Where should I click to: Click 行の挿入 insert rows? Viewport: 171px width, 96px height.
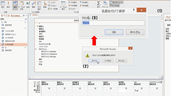(x=73, y=2)
